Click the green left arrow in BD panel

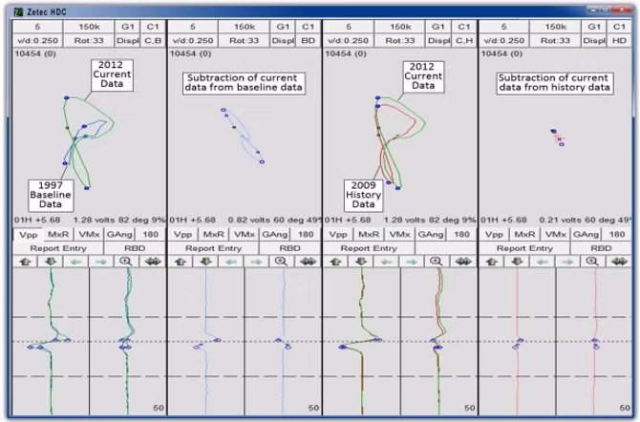pyautogui.click(x=231, y=262)
